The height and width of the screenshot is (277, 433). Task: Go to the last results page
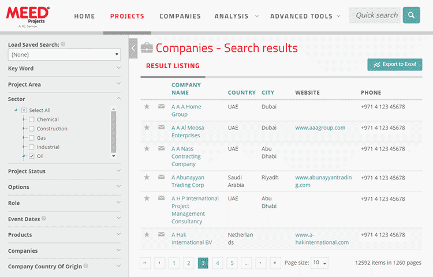point(275,263)
